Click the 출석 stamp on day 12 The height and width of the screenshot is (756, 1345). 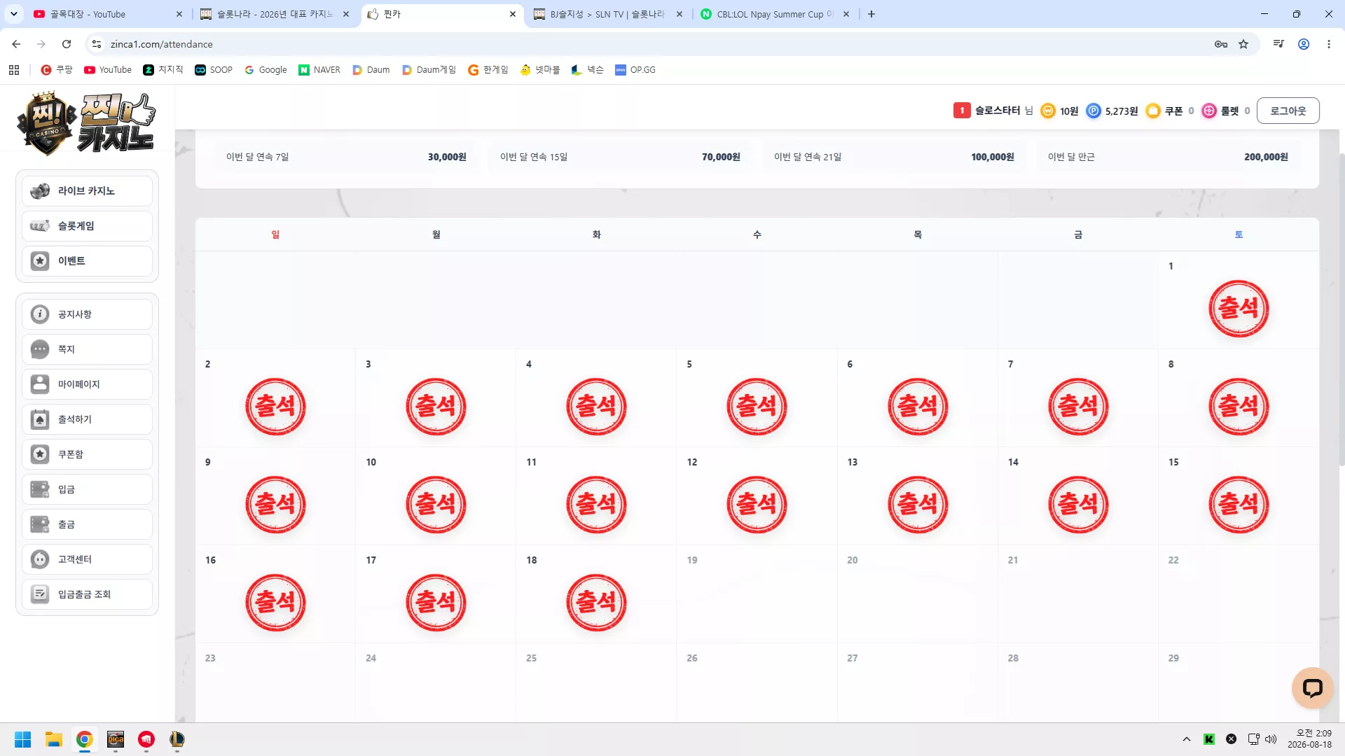pos(757,505)
